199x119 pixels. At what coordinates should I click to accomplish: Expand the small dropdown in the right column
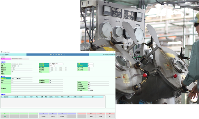click(x=90, y=66)
